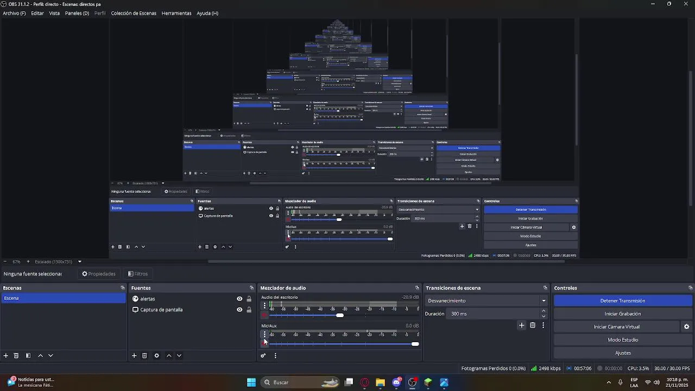Image resolution: width=695 pixels, height=391 pixels.
Task: Open Opera browser from taskbar
Action: (x=365, y=382)
